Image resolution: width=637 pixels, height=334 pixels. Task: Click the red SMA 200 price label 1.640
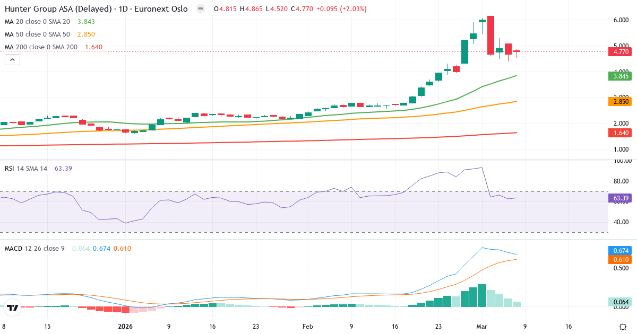pyautogui.click(x=618, y=134)
